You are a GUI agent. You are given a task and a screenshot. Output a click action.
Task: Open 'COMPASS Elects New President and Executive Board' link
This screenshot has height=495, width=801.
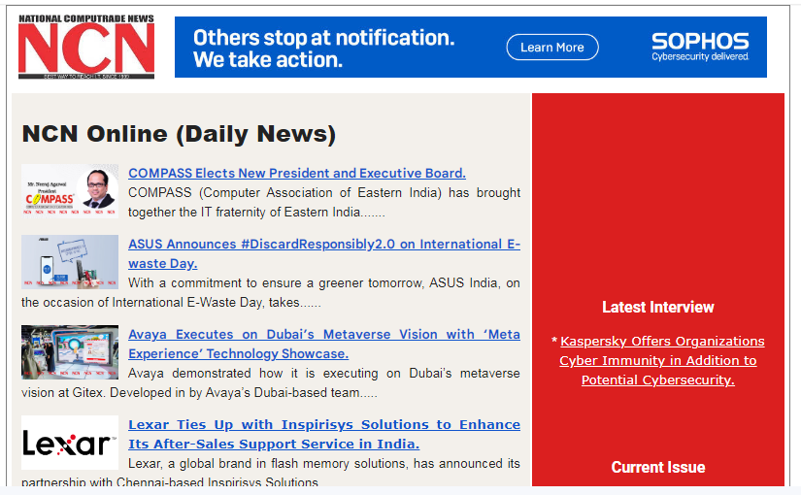pyautogui.click(x=297, y=173)
